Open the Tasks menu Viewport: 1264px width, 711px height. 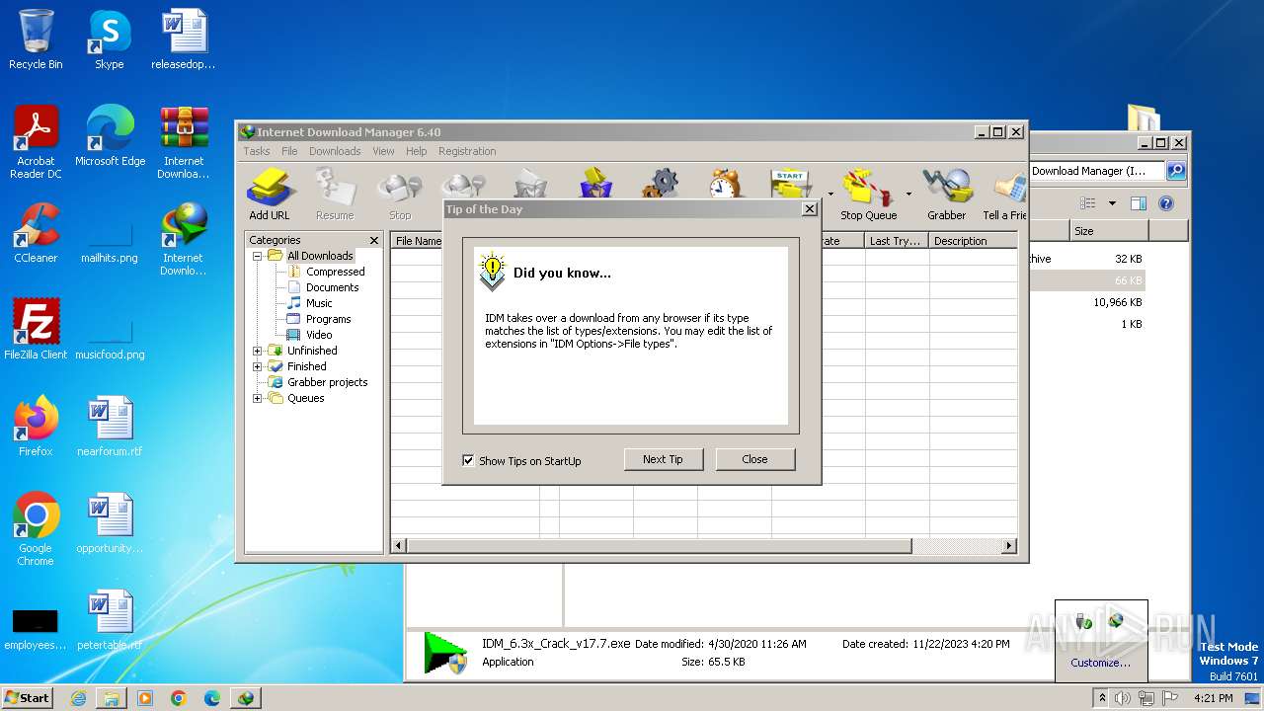click(x=257, y=151)
